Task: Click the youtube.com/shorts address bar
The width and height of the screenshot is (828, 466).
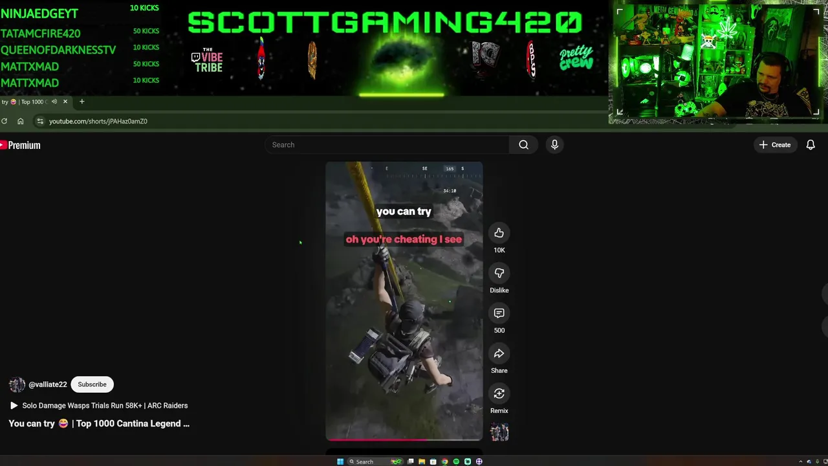Action: pos(98,121)
